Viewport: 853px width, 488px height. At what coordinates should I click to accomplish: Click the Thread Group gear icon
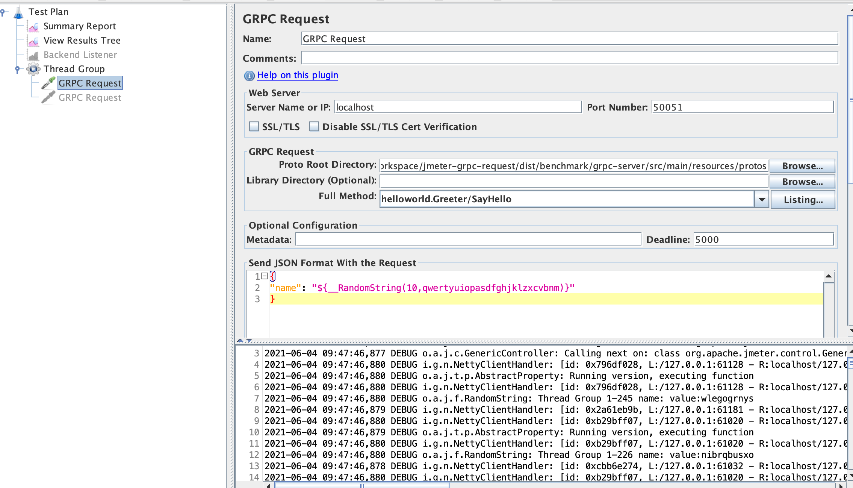[33, 69]
